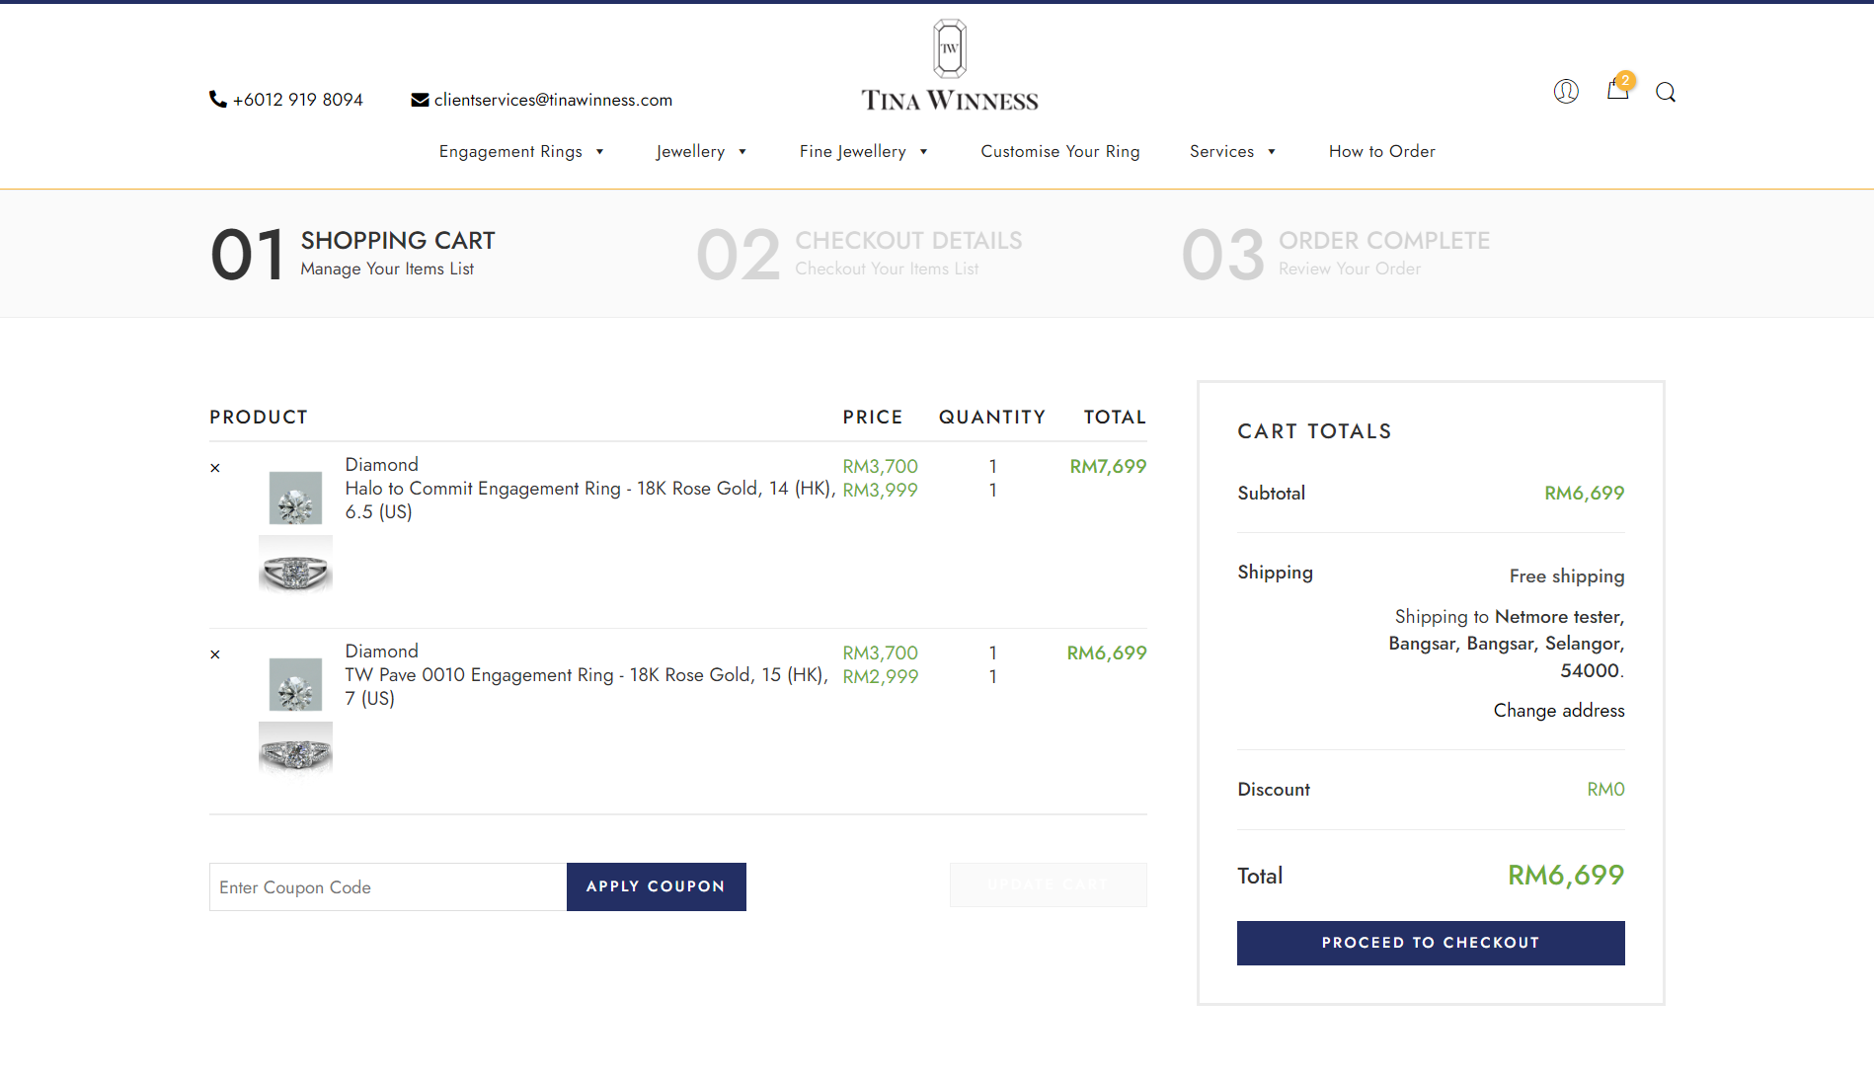Image resolution: width=1874 pixels, height=1074 pixels.
Task: Open Jewellery menu item
Action: [x=690, y=151]
